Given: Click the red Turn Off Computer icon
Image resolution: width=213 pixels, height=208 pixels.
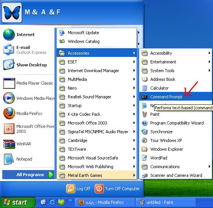Looking at the screenshot, I should (x=99, y=189).
